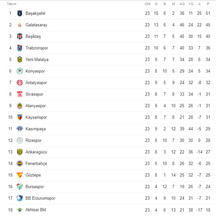Click the Kayserispor team name
Screen dimensions: 216x216
pos(36,117)
